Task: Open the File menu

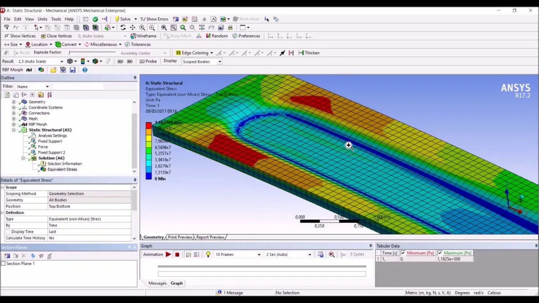Action: 7,19
